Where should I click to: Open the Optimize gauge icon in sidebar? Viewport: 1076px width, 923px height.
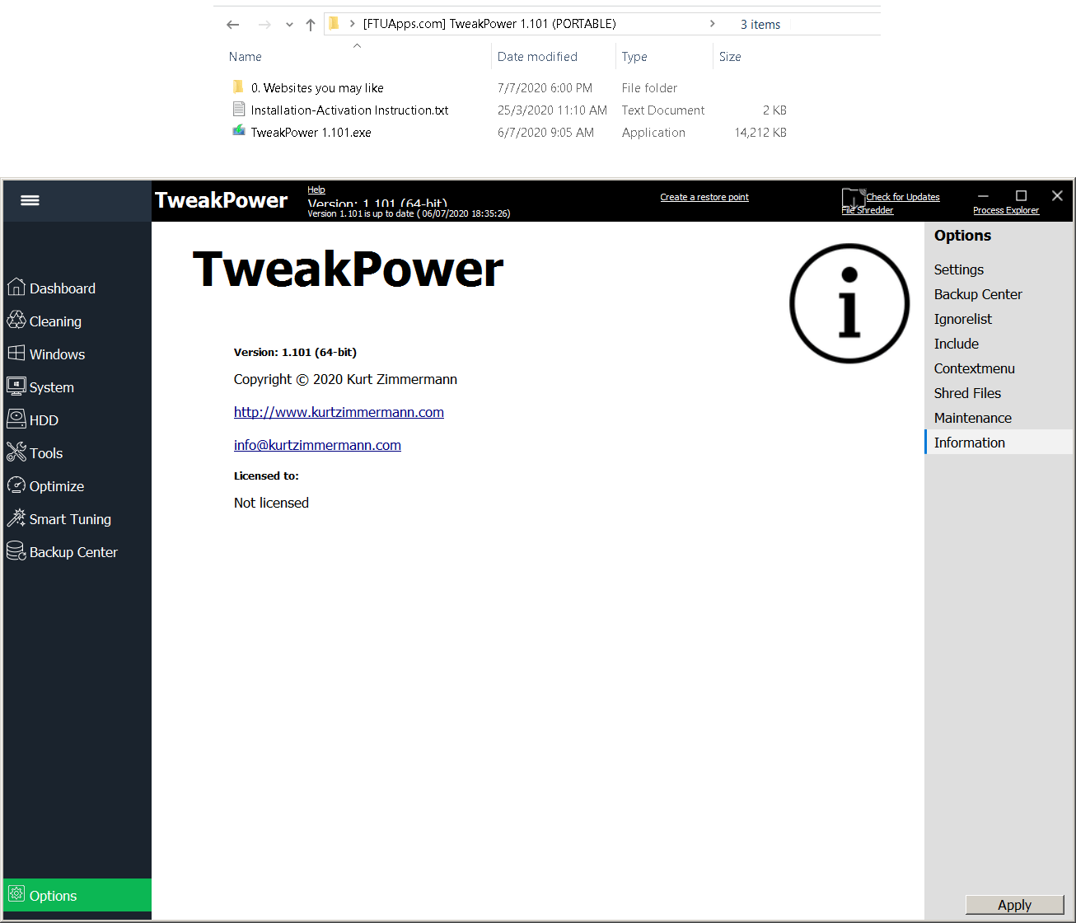pos(16,485)
